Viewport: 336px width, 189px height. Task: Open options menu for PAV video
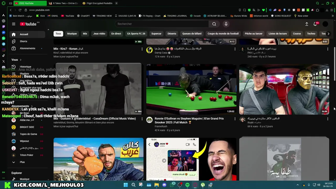click(x=328, y=49)
